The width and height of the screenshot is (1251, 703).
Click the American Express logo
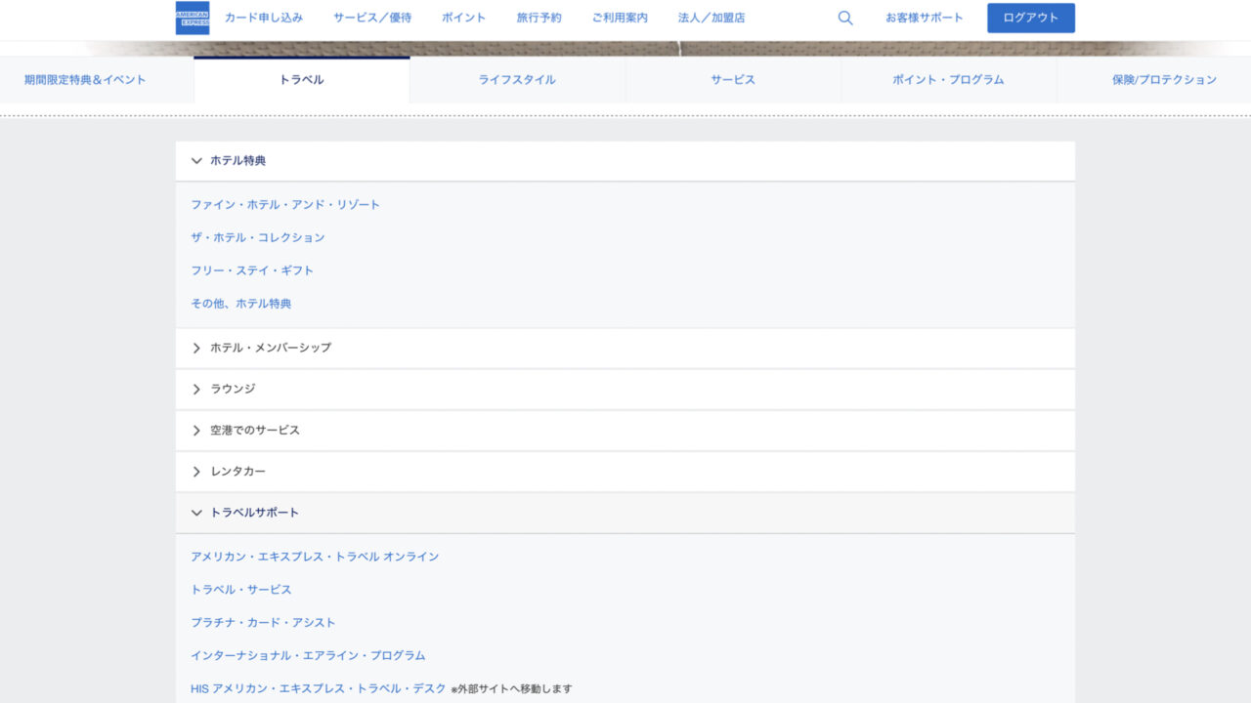click(193, 18)
